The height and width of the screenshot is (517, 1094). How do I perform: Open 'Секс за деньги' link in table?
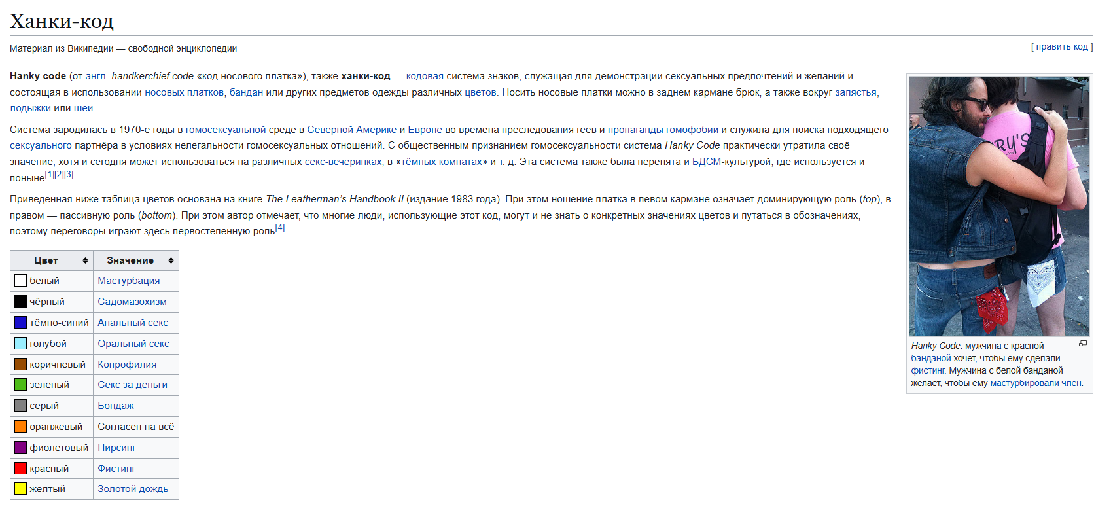point(133,385)
